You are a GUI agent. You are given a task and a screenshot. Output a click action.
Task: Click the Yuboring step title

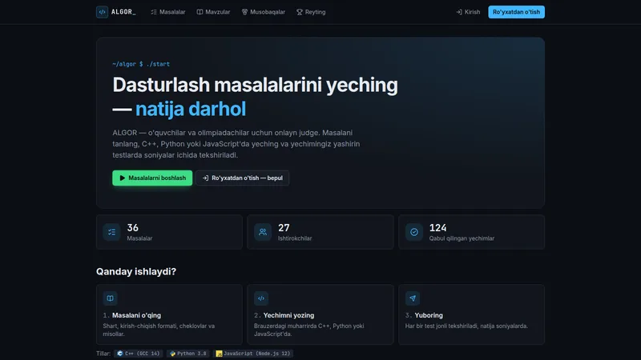[429, 315]
